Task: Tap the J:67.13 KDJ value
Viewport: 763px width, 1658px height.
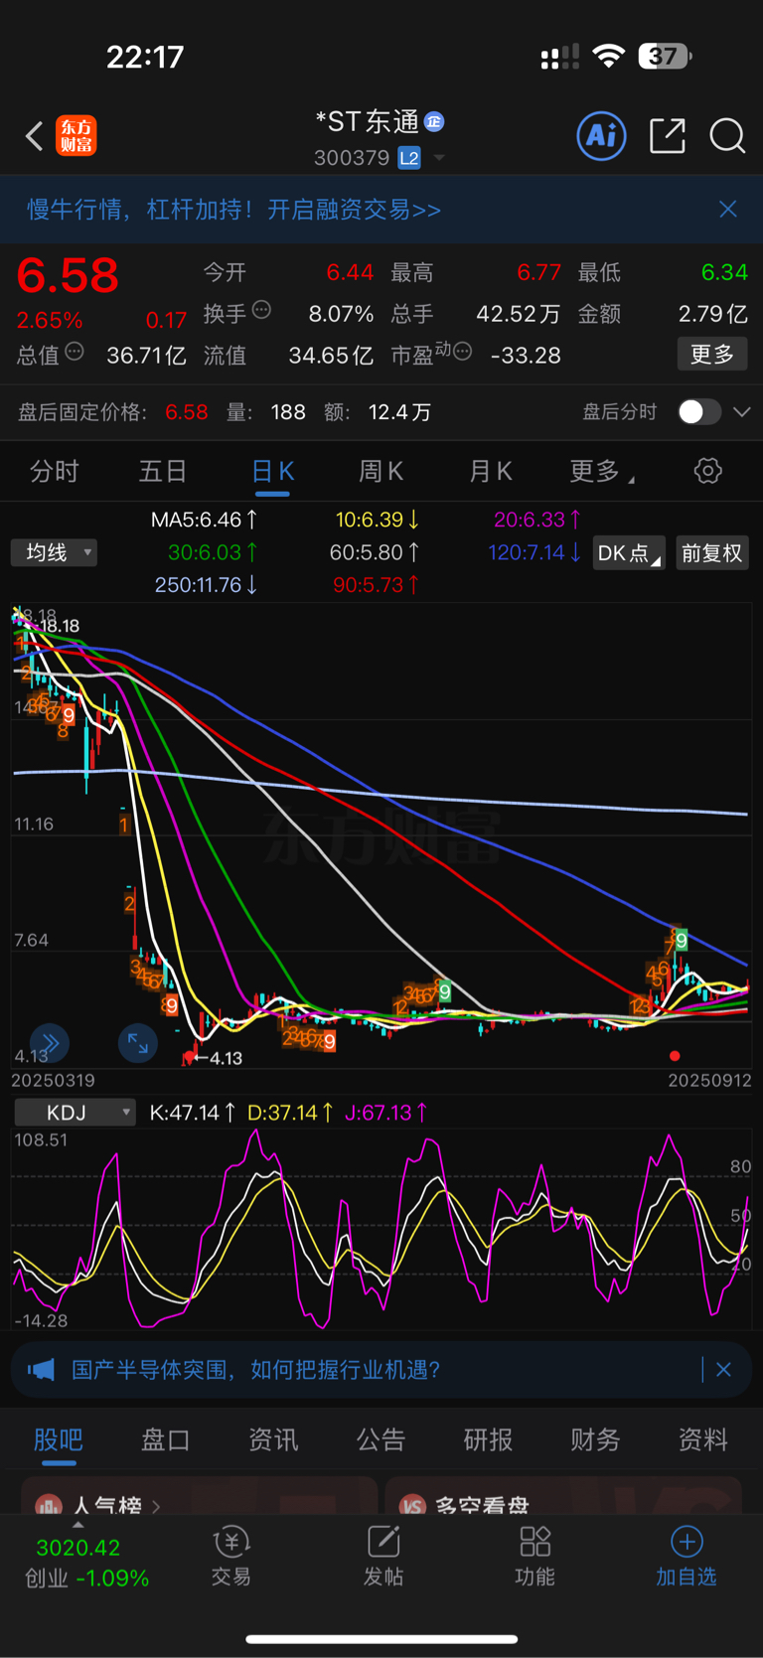Action: point(386,1113)
